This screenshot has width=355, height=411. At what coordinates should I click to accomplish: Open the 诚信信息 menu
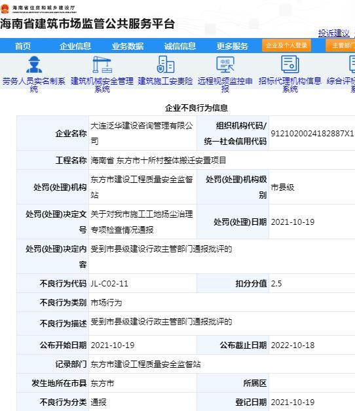point(180,46)
